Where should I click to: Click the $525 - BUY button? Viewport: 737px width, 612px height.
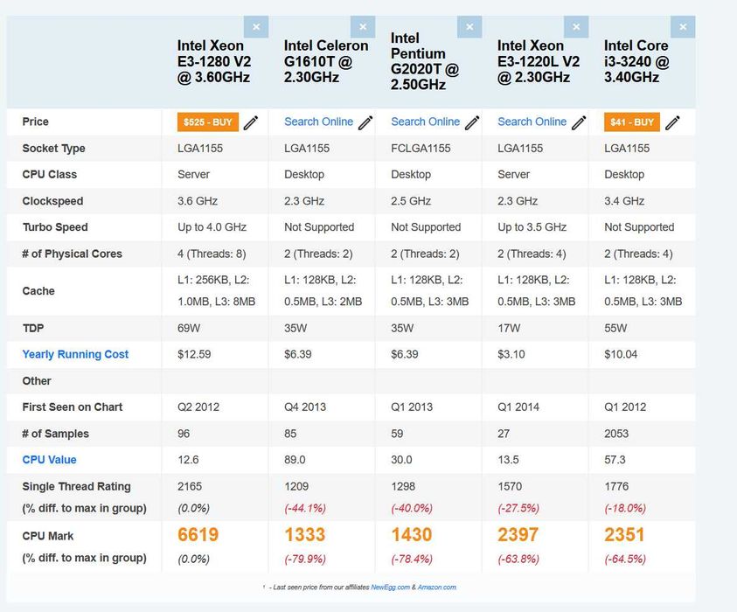tap(207, 122)
